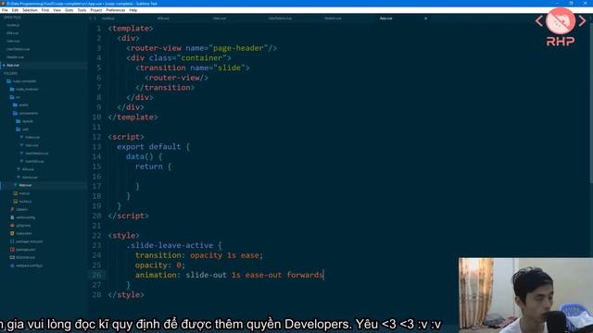Click the package-lock.json file icon
593x333 pixels.
point(12,241)
